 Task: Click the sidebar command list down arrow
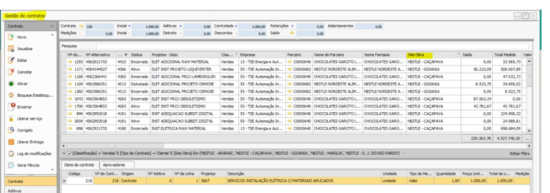53,169
